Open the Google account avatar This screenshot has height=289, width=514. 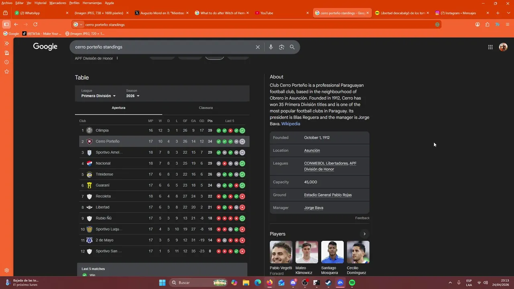503,47
